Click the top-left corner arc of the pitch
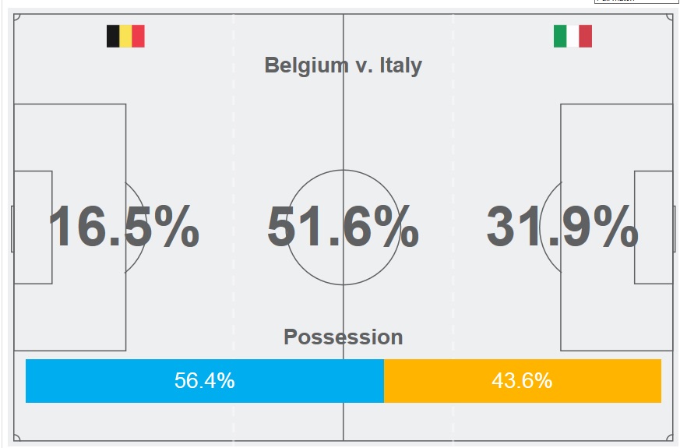The height and width of the screenshot is (448, 680). click(x=17, y=18)
